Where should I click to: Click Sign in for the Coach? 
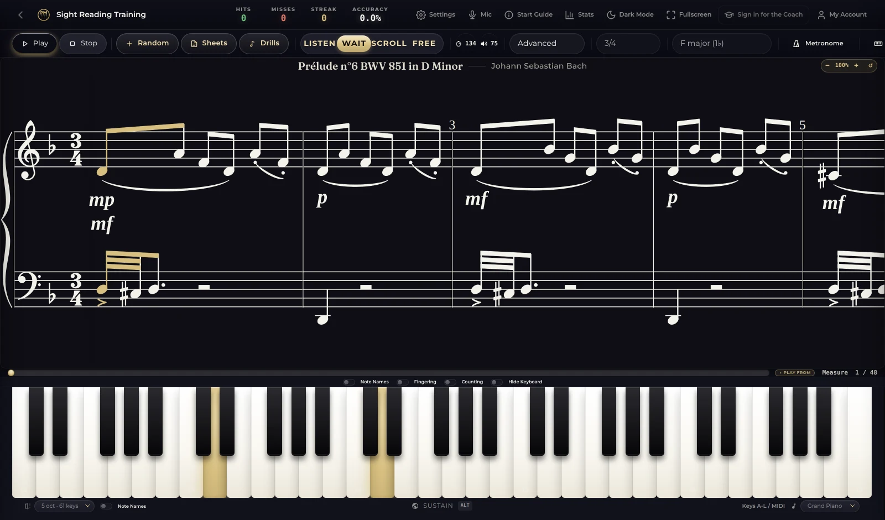point(763,15)
